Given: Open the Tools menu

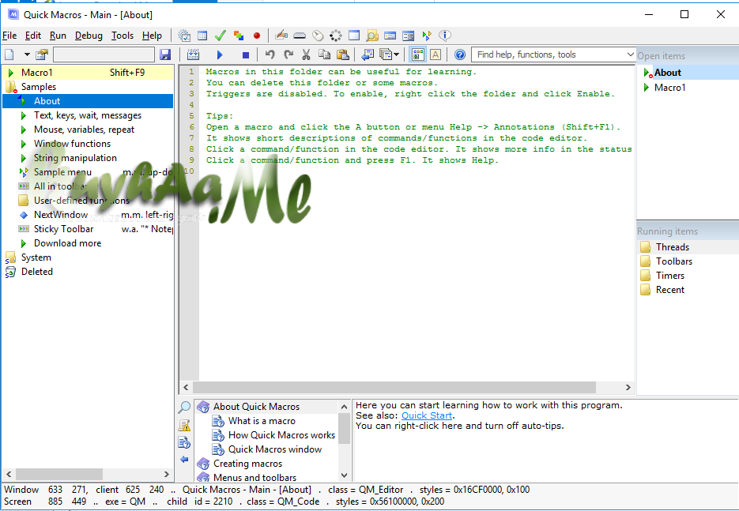Looking at the screenshot, I should [x=123, y=36].
